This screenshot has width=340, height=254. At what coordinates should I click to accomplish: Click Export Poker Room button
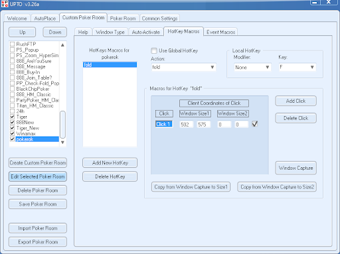tap(38, 242)
